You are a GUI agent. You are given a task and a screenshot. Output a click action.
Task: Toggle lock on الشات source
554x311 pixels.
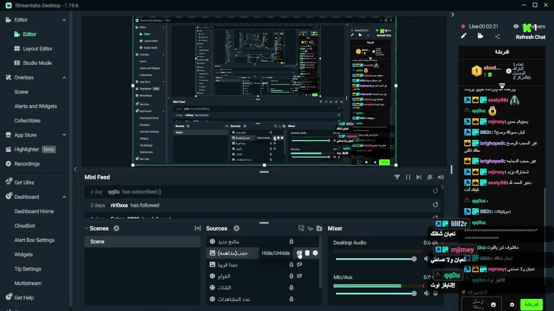coord(291,287)
